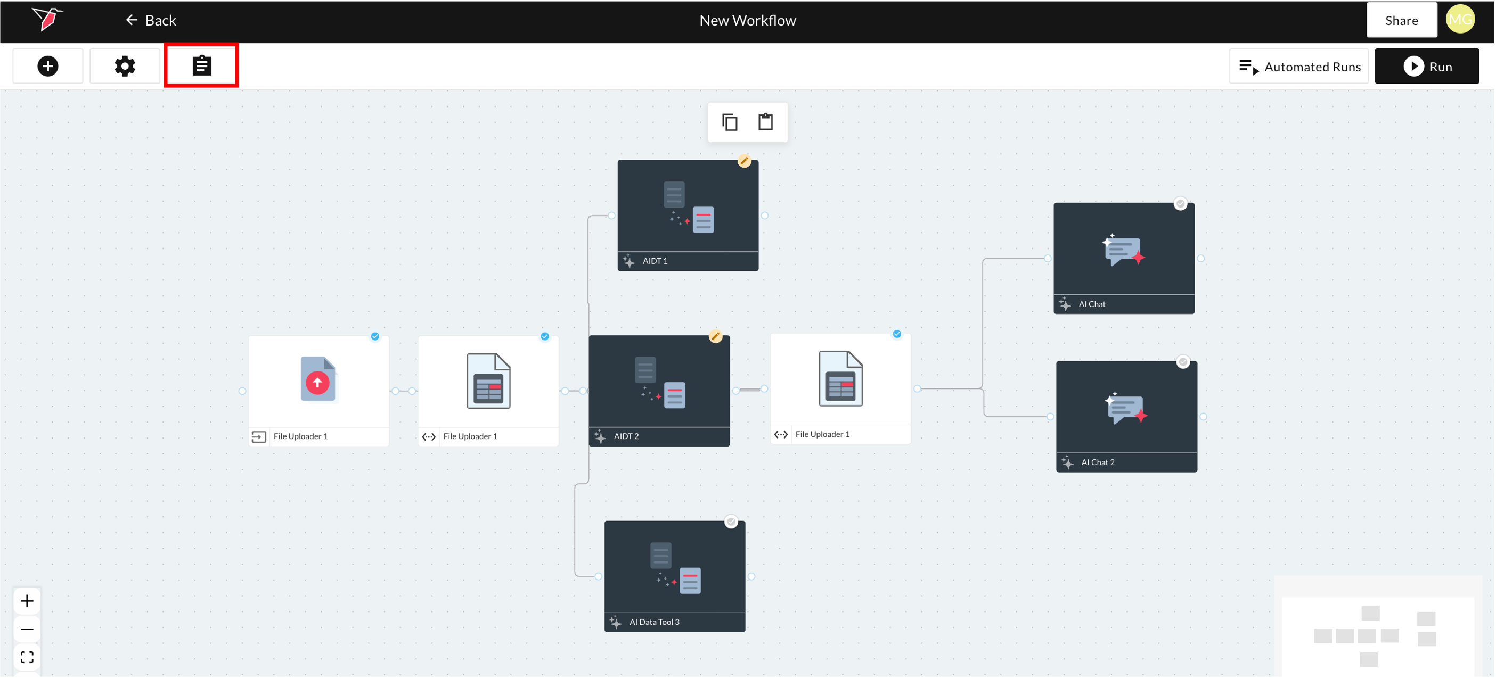
Task: Click the hummingbird logo
Action: click(x=47, y=19)
